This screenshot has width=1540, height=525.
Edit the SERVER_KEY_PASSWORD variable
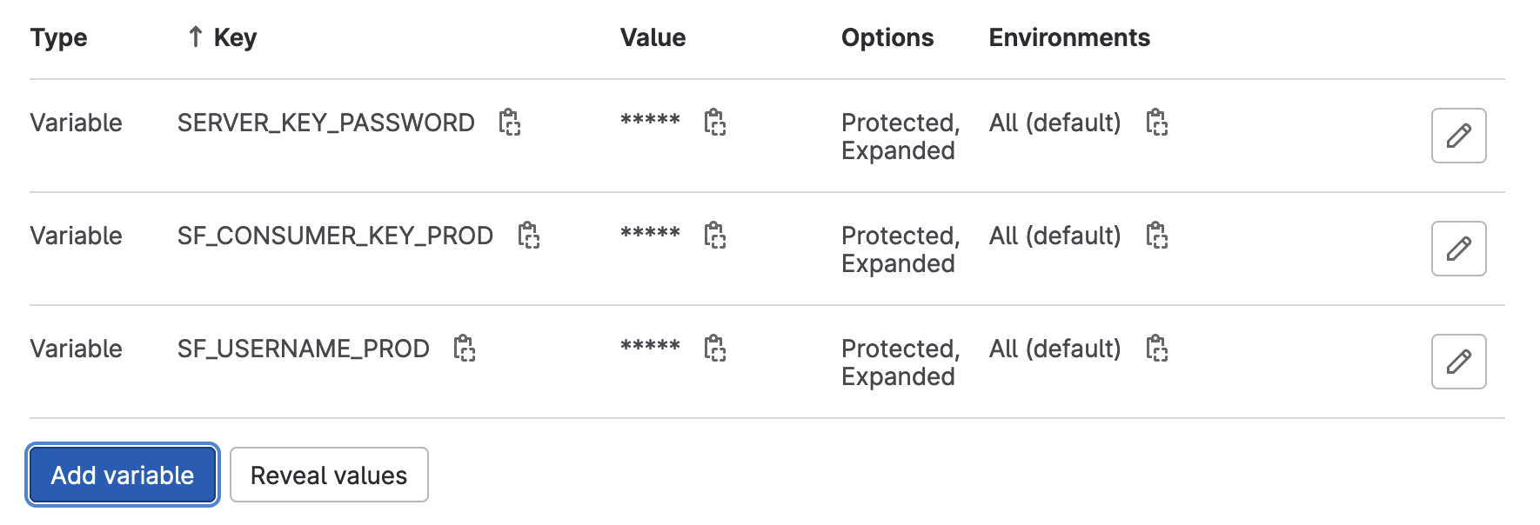coord(1459,136)
